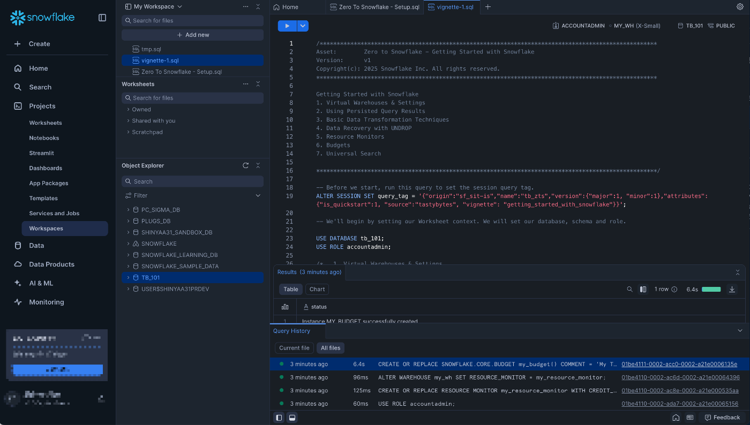The width and height of the screenshot is (750, 425).
Task: Go to Worksheets under Projects
Action: click(46, 123)
